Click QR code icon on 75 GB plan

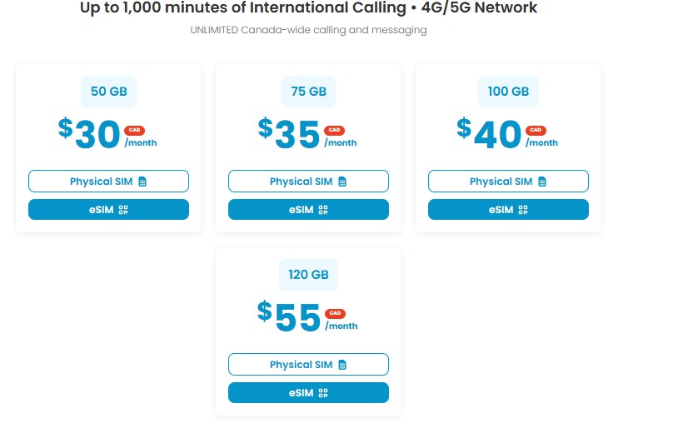[323, 210]
